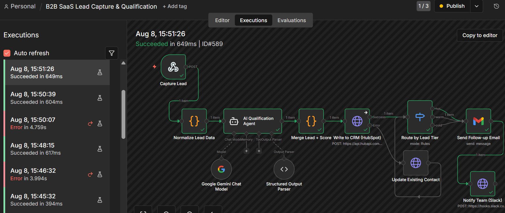Switch to the Editor tab
Screen dimensions: 505x213
pos(222,20)
